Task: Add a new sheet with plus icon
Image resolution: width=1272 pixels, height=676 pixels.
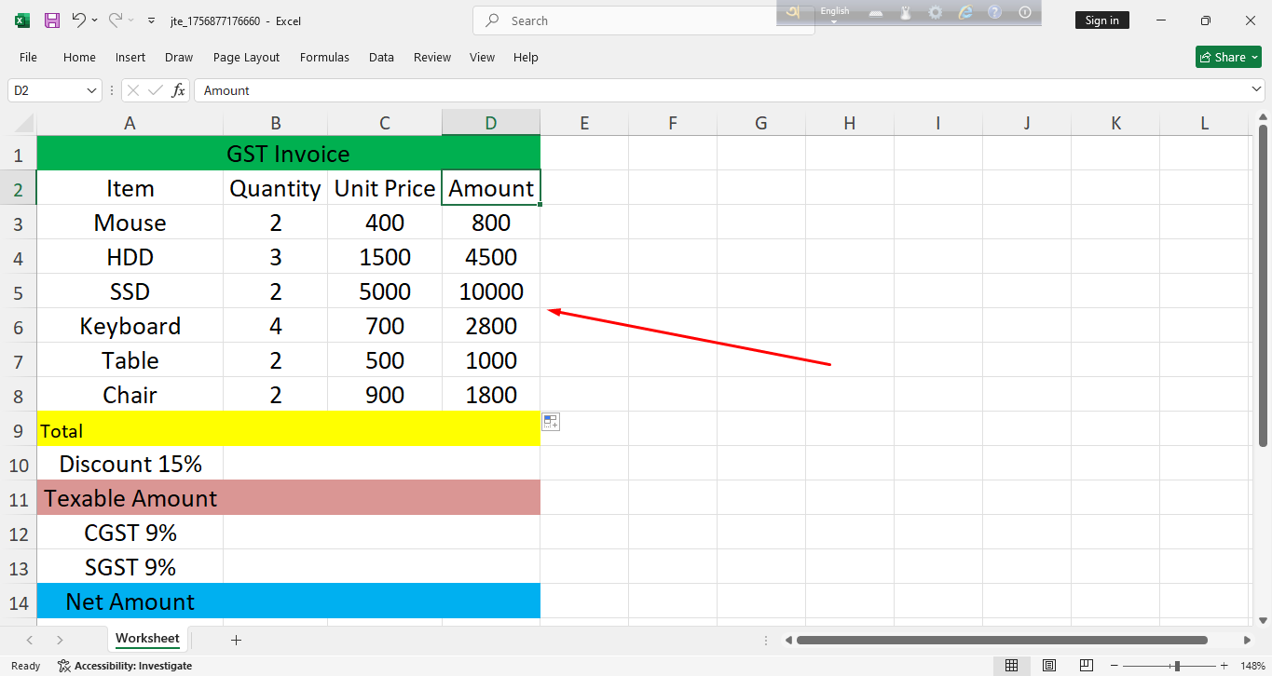Action: 236,640
